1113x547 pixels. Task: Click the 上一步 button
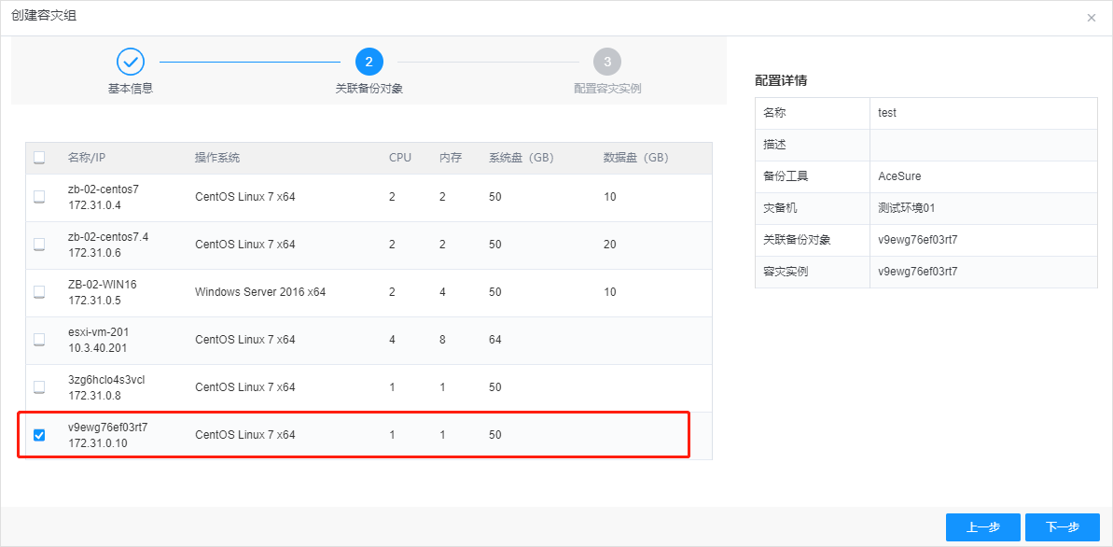tap(982, 527)
